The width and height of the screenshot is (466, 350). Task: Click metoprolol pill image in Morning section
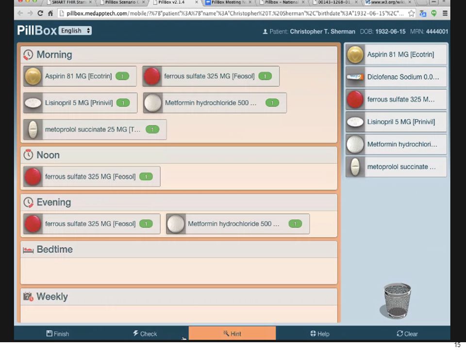[x=33, y=129]
